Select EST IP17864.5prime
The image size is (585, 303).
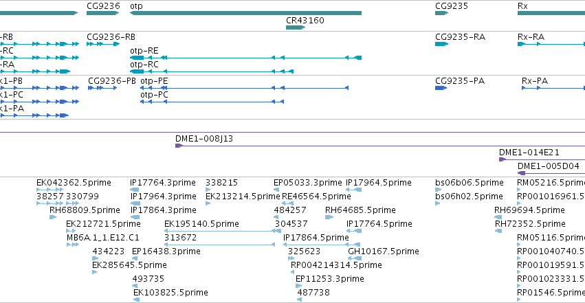coord(322,245)
